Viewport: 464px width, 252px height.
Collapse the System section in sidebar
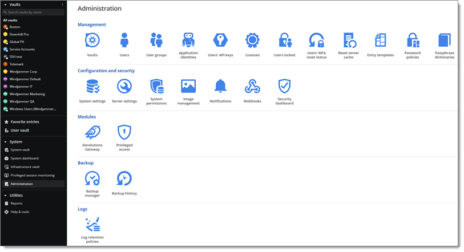[5, 141]
